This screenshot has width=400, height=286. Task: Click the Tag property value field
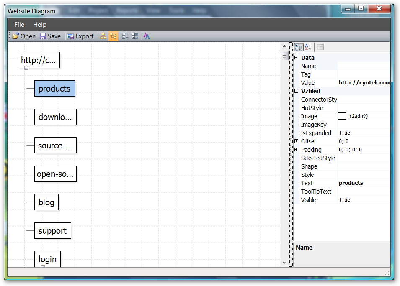coord(364,74)
